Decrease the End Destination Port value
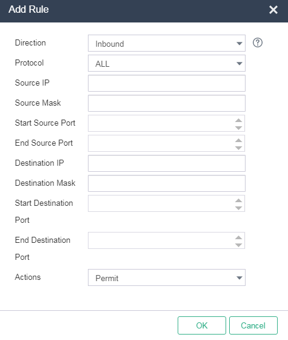288x340 pixels. pyautogui.click(x=238, y=245)
